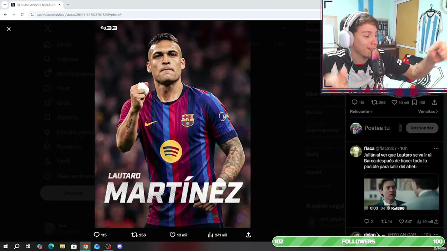Image resolution: width=447 pixels, height=251 pixels.
Task: Open view analytics under the photo
Action: click(210, 235)
